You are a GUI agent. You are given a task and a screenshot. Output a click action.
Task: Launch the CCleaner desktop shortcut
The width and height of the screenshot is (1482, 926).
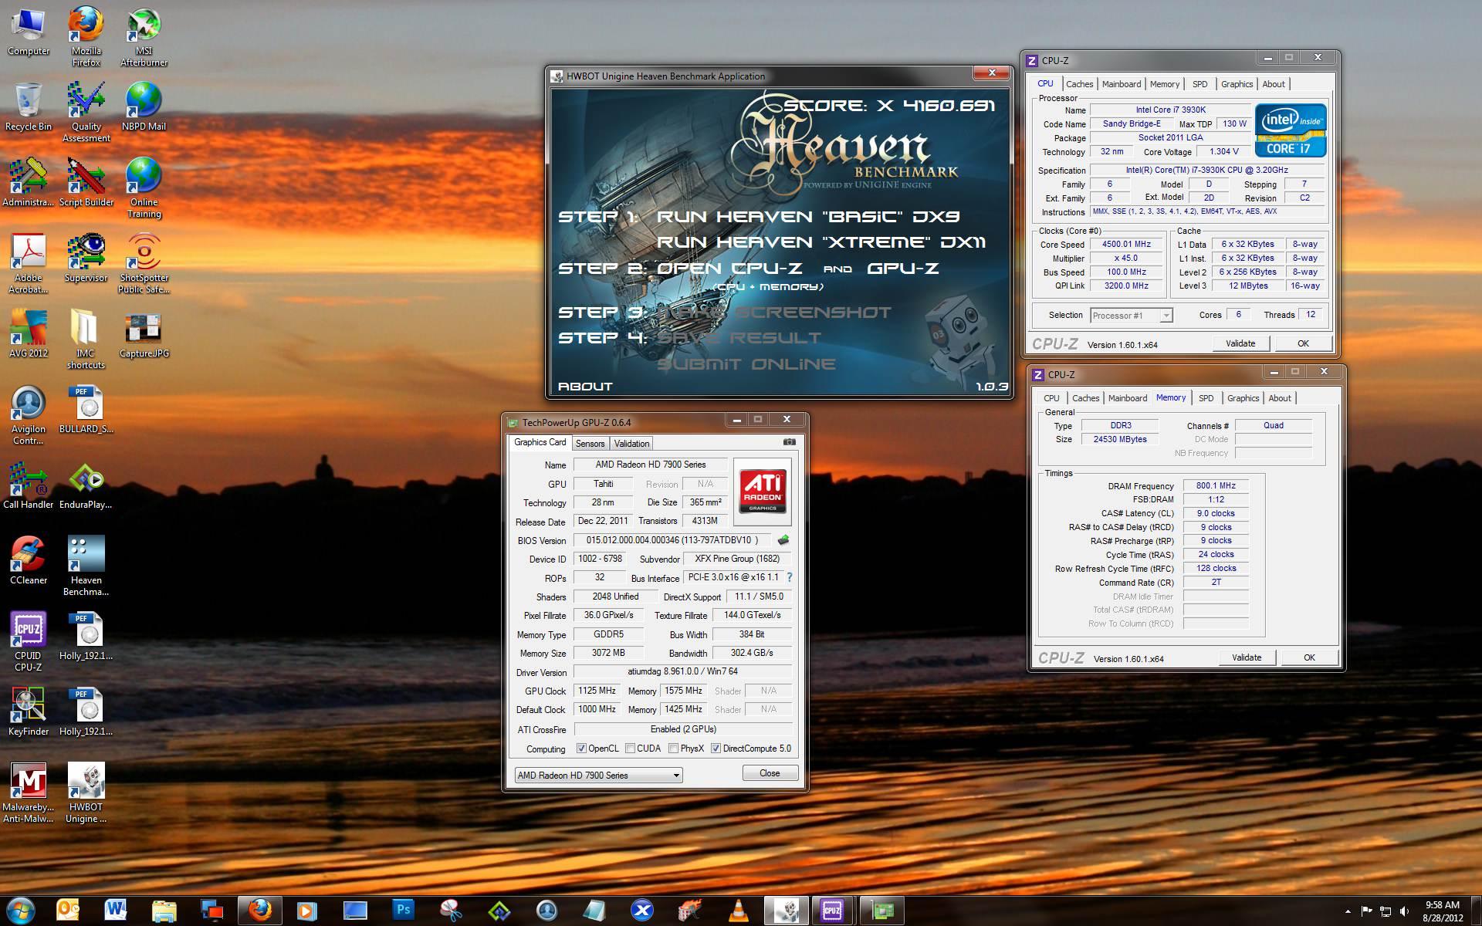coord(29,560)
